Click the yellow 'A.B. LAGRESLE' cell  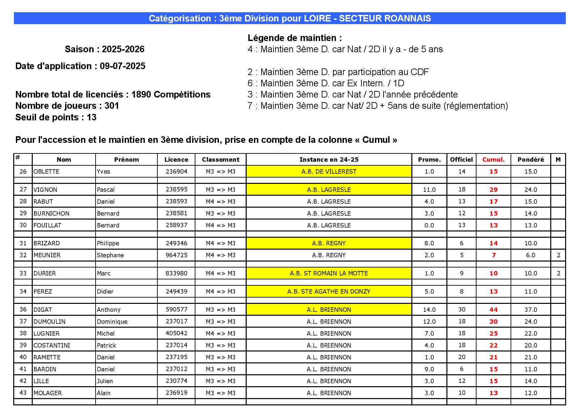[329, 189]
